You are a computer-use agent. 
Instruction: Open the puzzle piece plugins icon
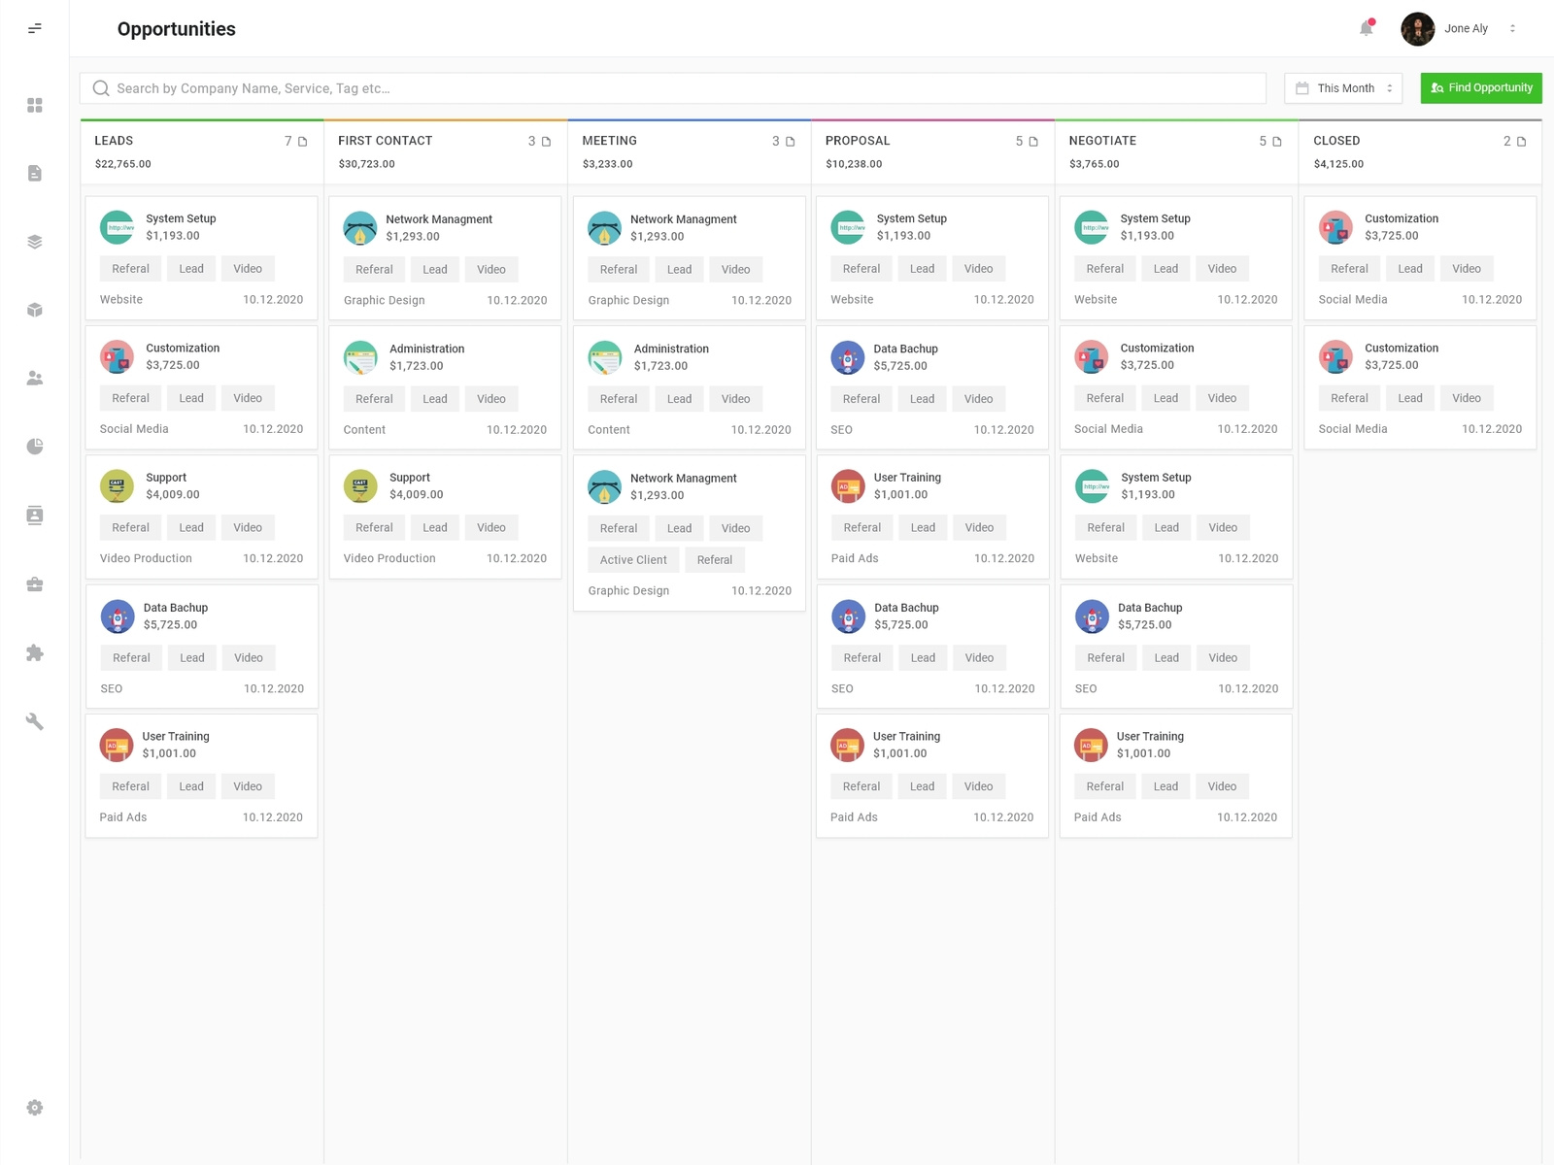click(x=35, y=652)
